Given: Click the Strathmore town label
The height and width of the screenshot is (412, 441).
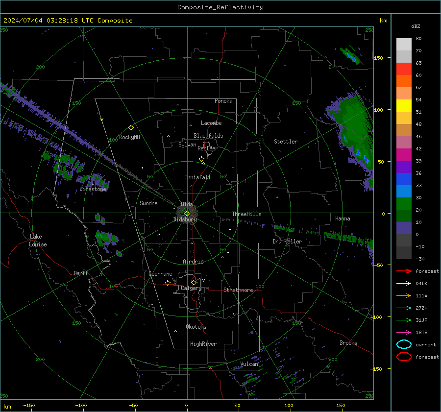Looking at the screenshot, I should pos(238,290).
